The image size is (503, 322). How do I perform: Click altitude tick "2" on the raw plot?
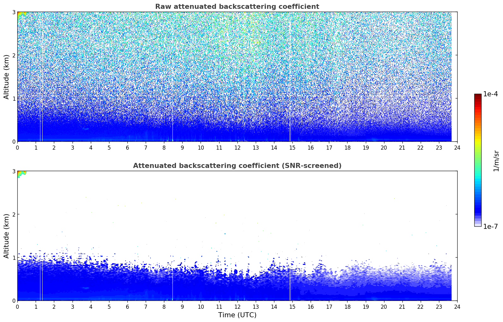tap(14, 55)
